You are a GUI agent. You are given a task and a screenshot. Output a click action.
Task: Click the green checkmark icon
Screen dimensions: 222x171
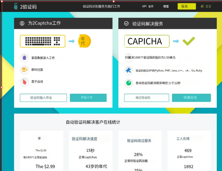(189, 41)
